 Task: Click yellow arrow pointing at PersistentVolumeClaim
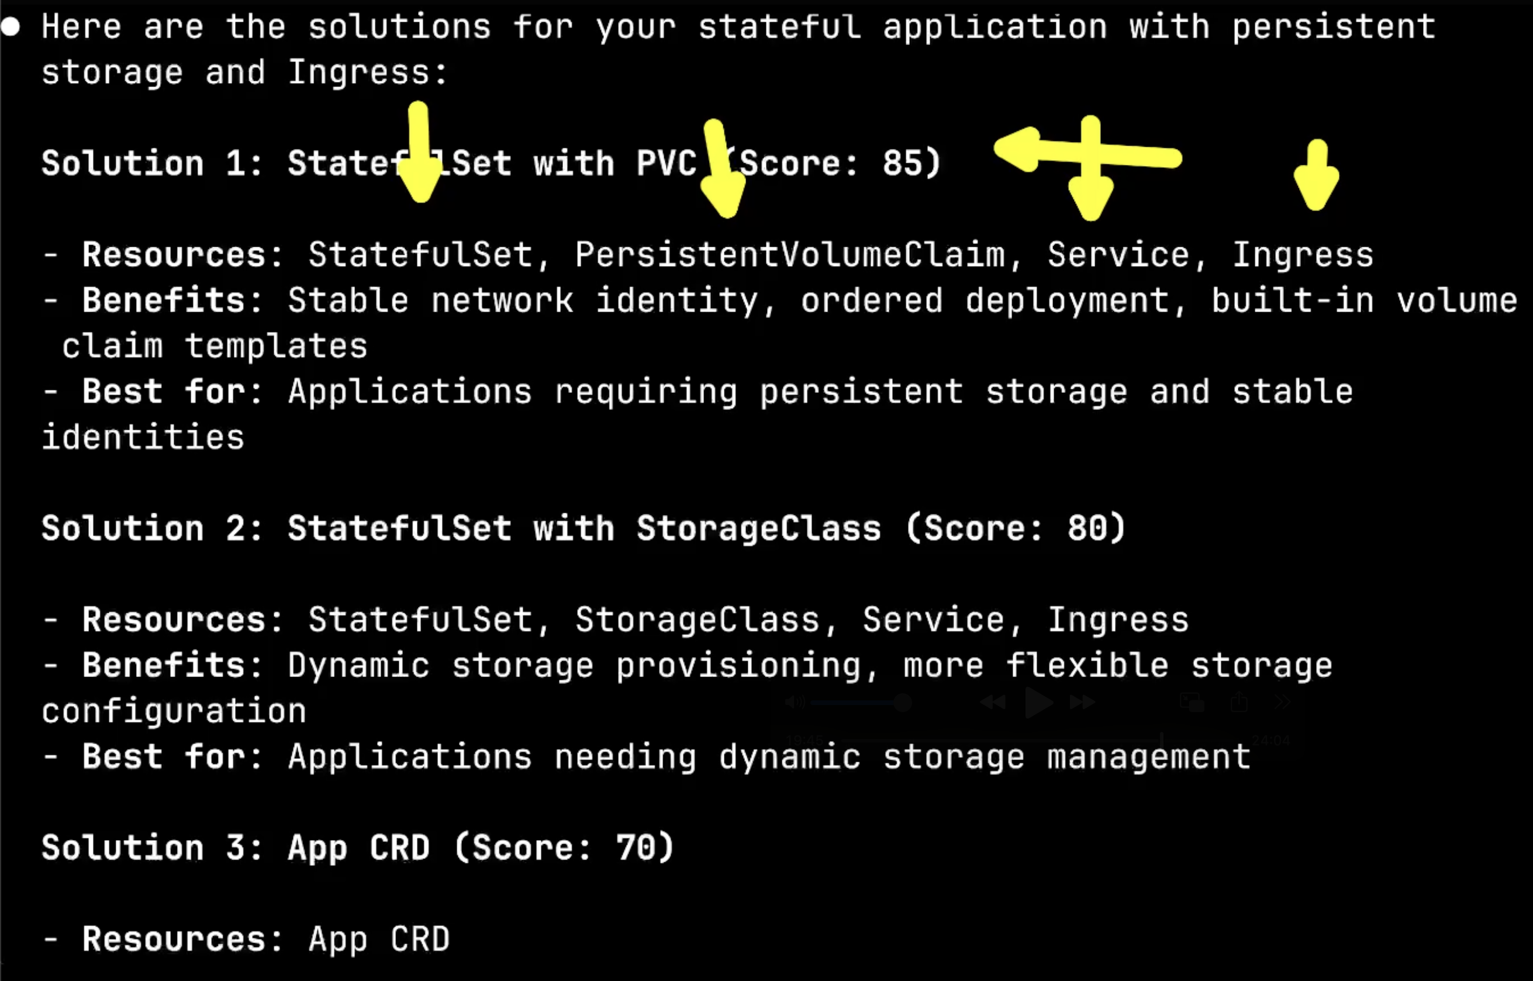[x=722, y=168]
